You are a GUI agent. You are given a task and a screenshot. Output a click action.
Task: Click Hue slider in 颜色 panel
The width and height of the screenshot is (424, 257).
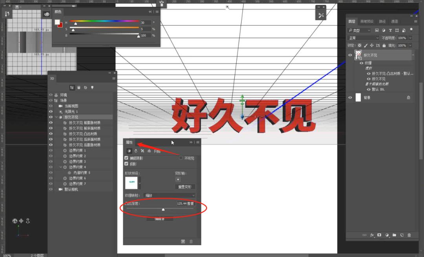(104, 21)
